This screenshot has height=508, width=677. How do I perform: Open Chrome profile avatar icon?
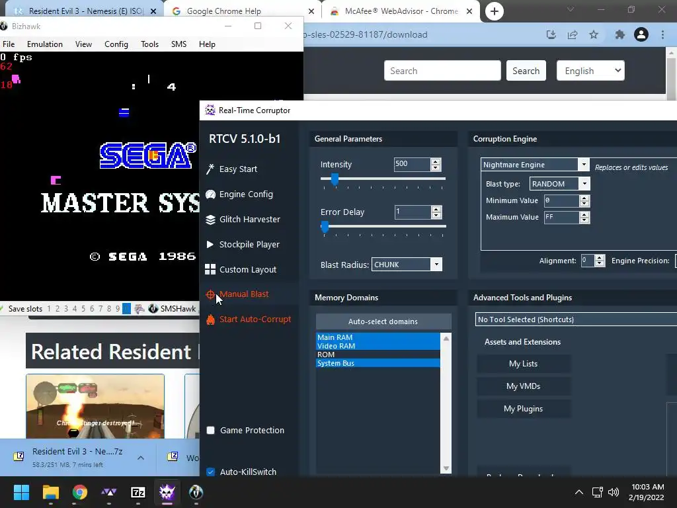[641, 34]
